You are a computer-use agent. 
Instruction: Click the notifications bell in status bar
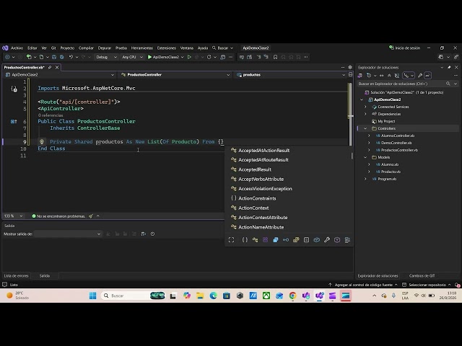[457, 285]
